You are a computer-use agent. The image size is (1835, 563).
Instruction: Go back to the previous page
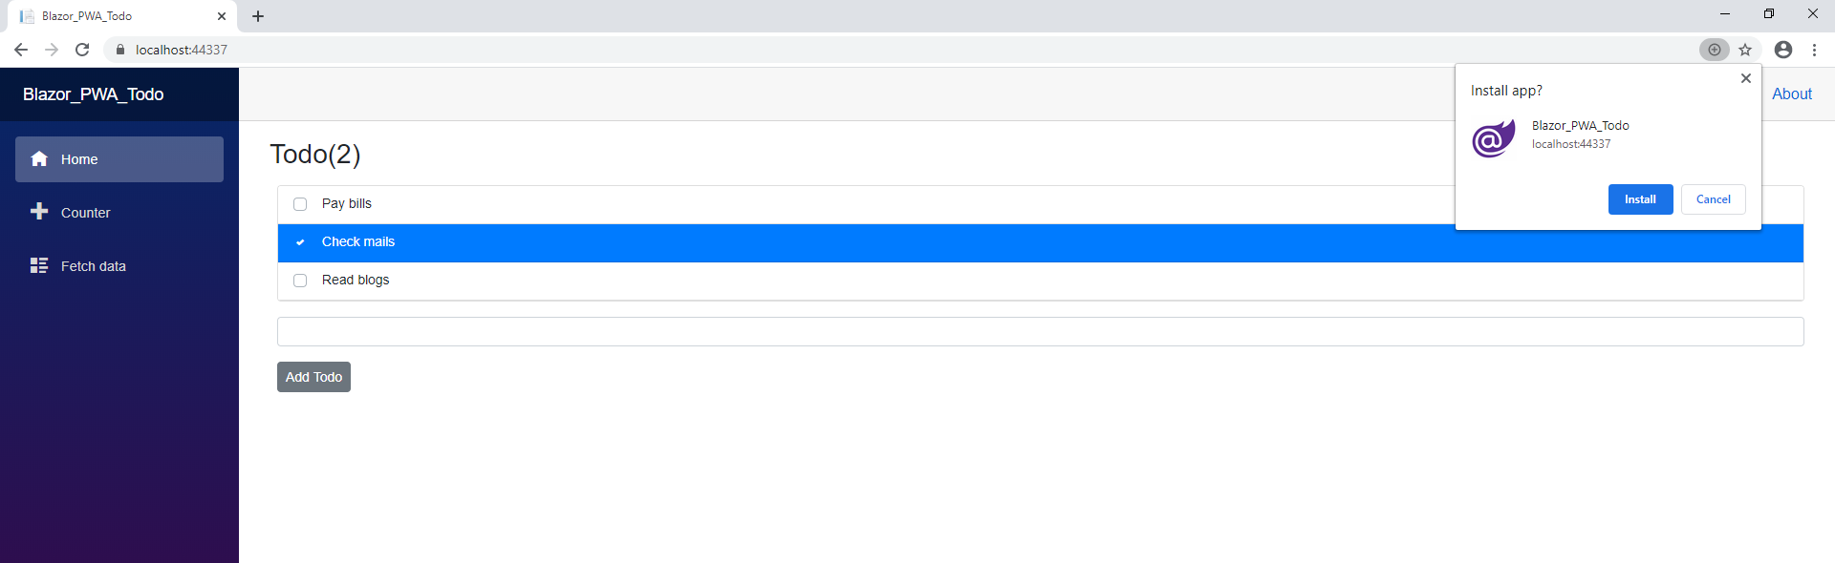click(21, 50)
